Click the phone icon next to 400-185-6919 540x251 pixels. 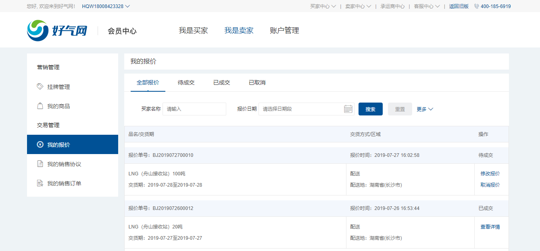click(x=477, y=6)
